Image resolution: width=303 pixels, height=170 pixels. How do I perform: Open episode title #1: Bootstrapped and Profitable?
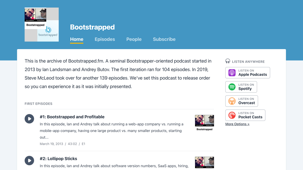coord(72,117)
